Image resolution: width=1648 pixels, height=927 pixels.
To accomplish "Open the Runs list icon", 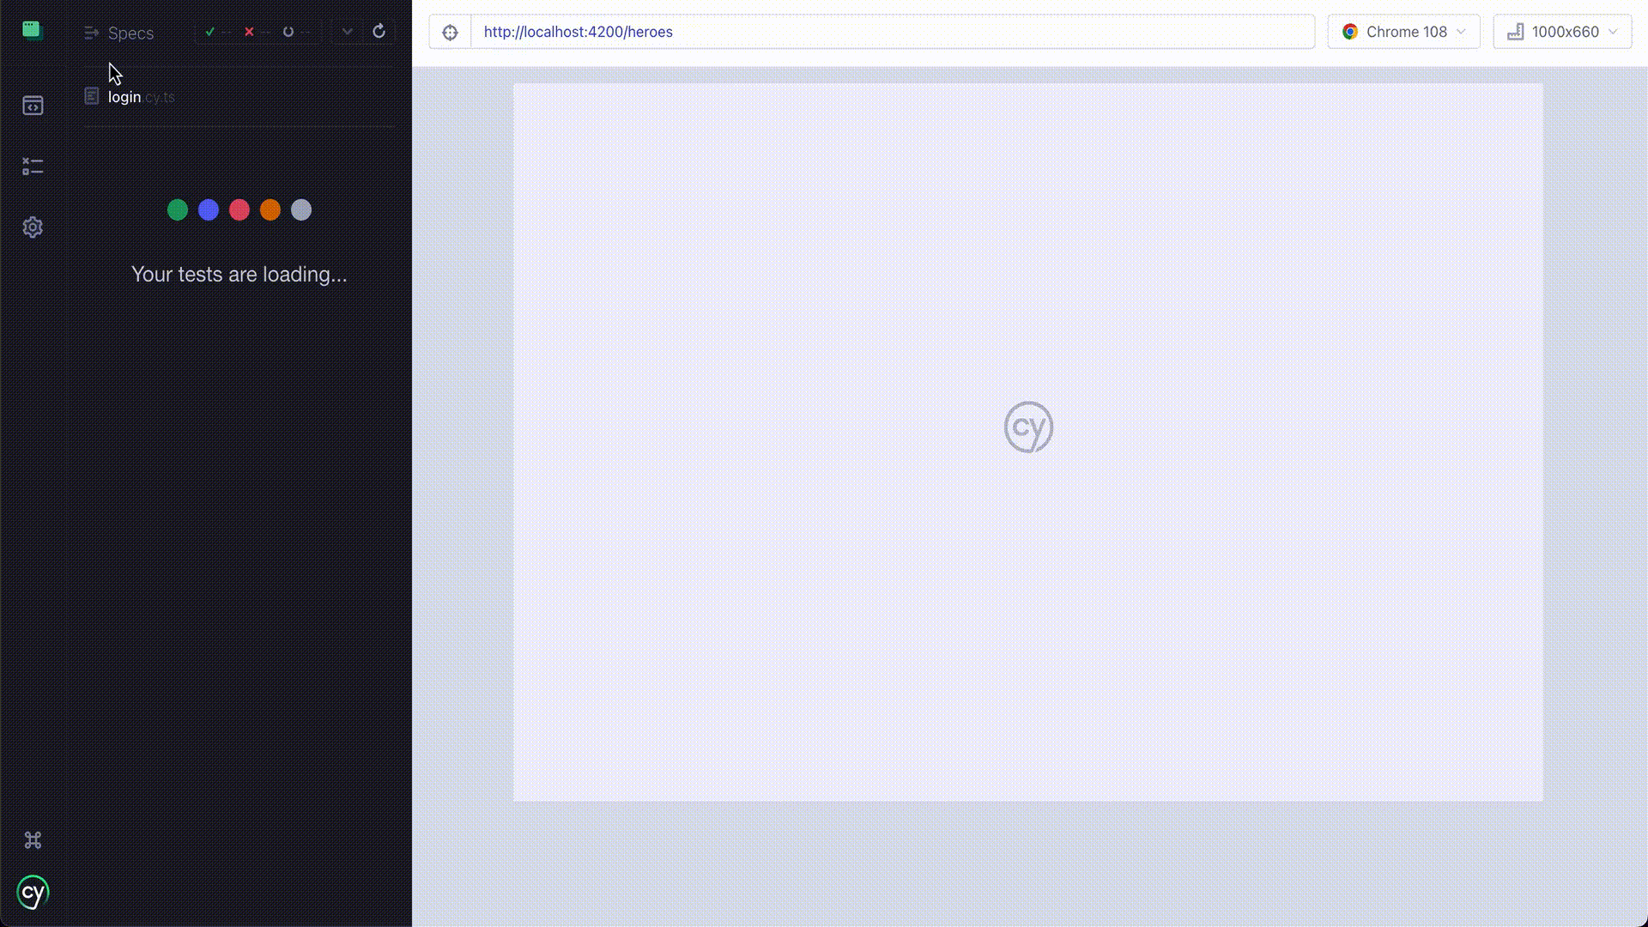I will [33, 167].
